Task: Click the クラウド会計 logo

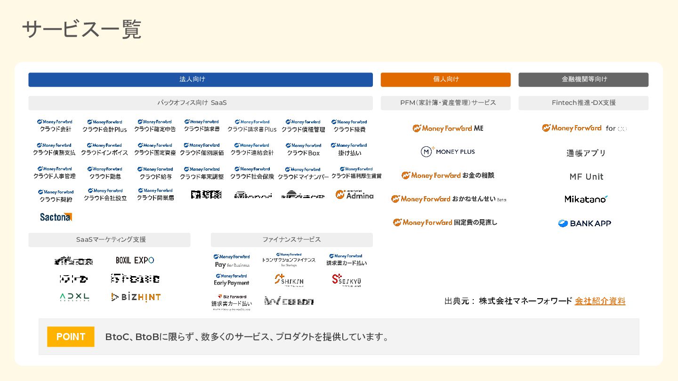Action: point(55,126)
